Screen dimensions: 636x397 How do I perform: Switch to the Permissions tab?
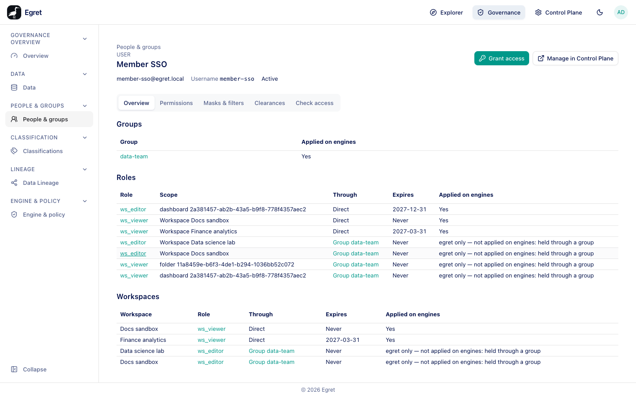176,103
